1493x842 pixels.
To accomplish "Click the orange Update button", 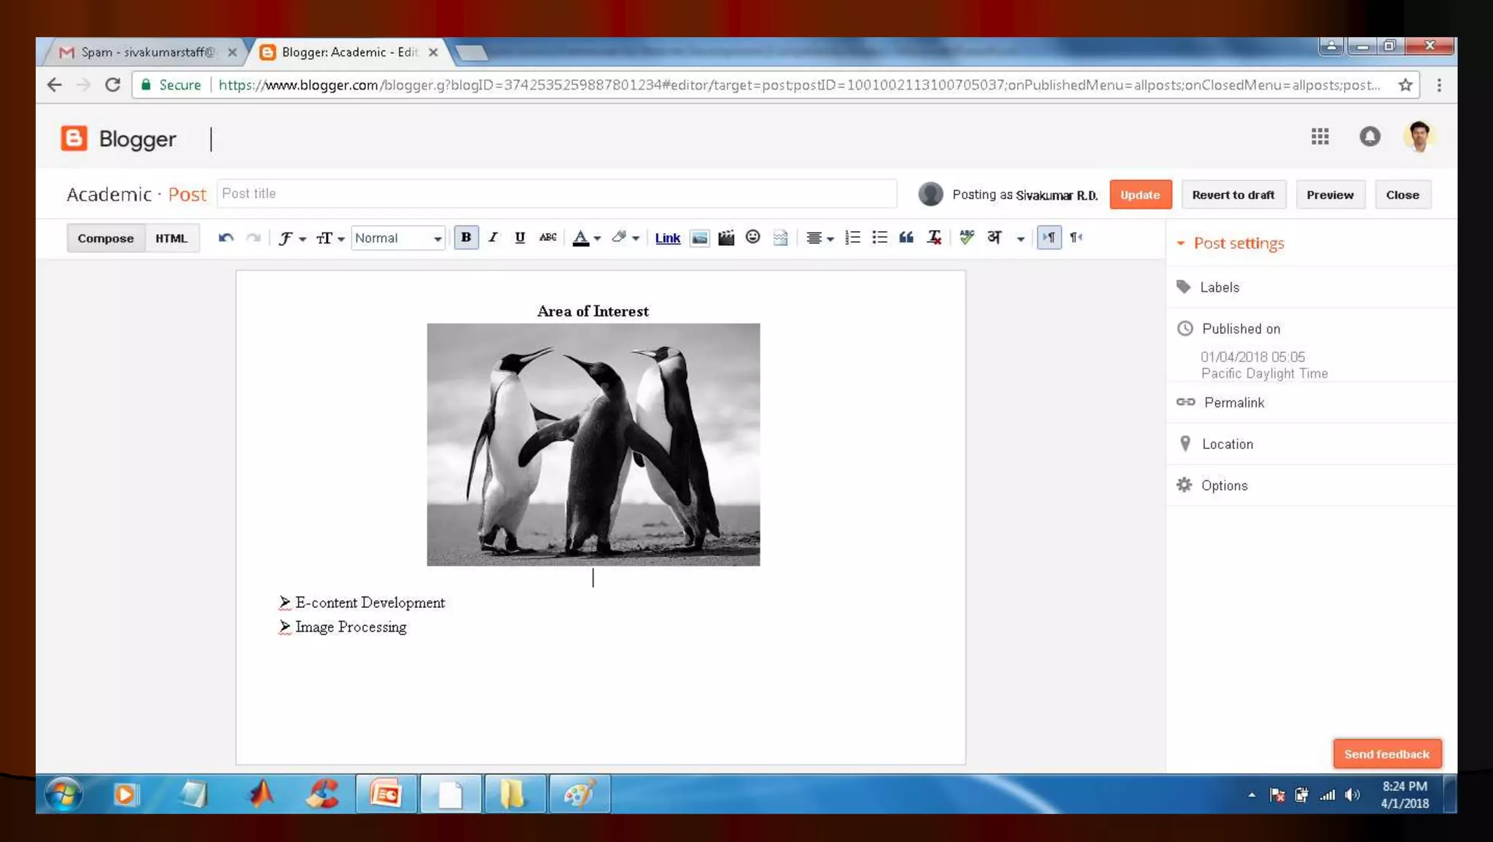I will point(1140,195).
